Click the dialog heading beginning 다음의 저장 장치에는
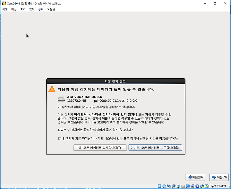This screenshot has height=189, width=231. (106, 89)
